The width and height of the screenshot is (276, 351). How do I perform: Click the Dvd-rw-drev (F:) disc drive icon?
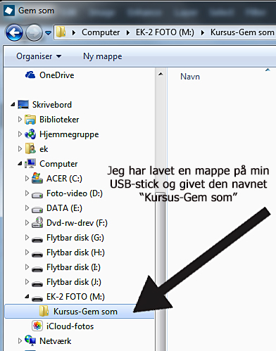point(37,222)
